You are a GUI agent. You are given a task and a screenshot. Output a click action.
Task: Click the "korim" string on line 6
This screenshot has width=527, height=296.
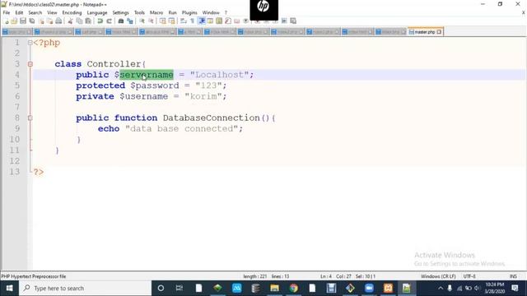pos(203,96)
